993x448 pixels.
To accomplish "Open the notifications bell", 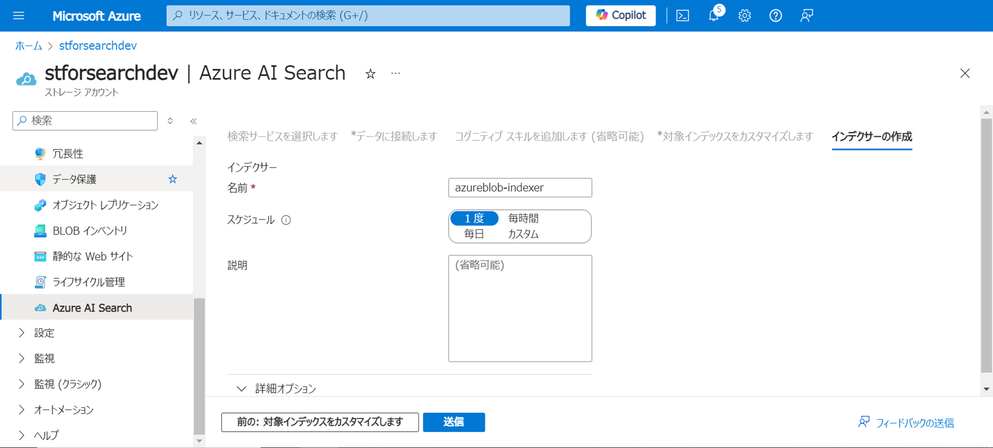I will pos(714,15).
